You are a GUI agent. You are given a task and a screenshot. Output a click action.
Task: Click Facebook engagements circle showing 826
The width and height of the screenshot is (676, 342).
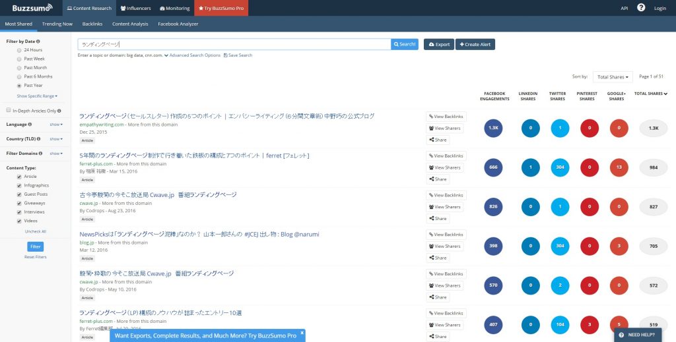click(493, 207)
